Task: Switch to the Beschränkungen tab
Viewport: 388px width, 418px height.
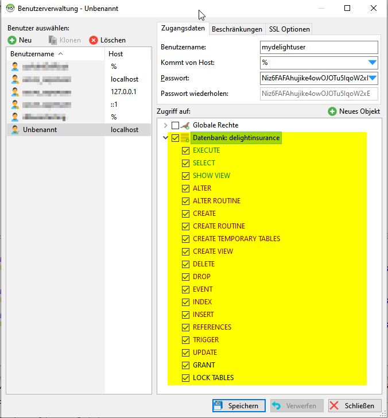Action: [237, 29]
